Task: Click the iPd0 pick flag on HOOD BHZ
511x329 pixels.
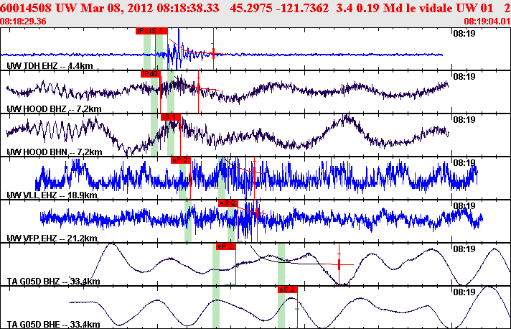Action: point(151,74)
